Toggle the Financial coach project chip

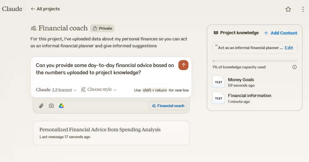(168, 106)
